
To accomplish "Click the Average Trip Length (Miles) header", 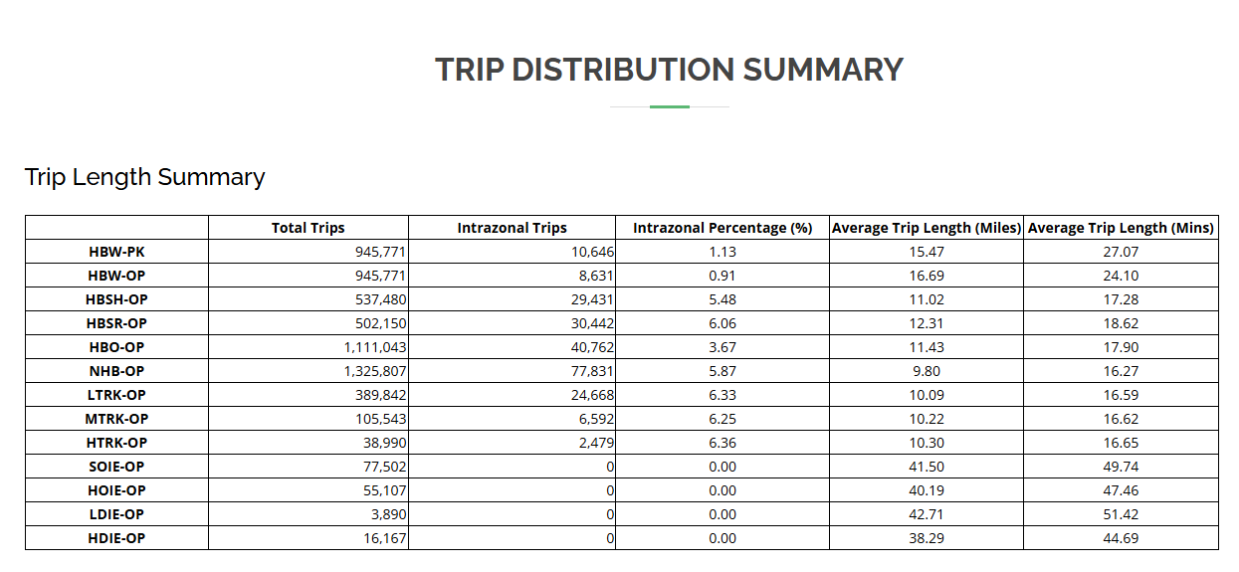I will 926,228.
